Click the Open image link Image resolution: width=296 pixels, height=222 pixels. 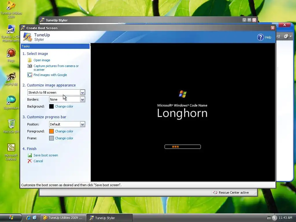tap(42, 60)
